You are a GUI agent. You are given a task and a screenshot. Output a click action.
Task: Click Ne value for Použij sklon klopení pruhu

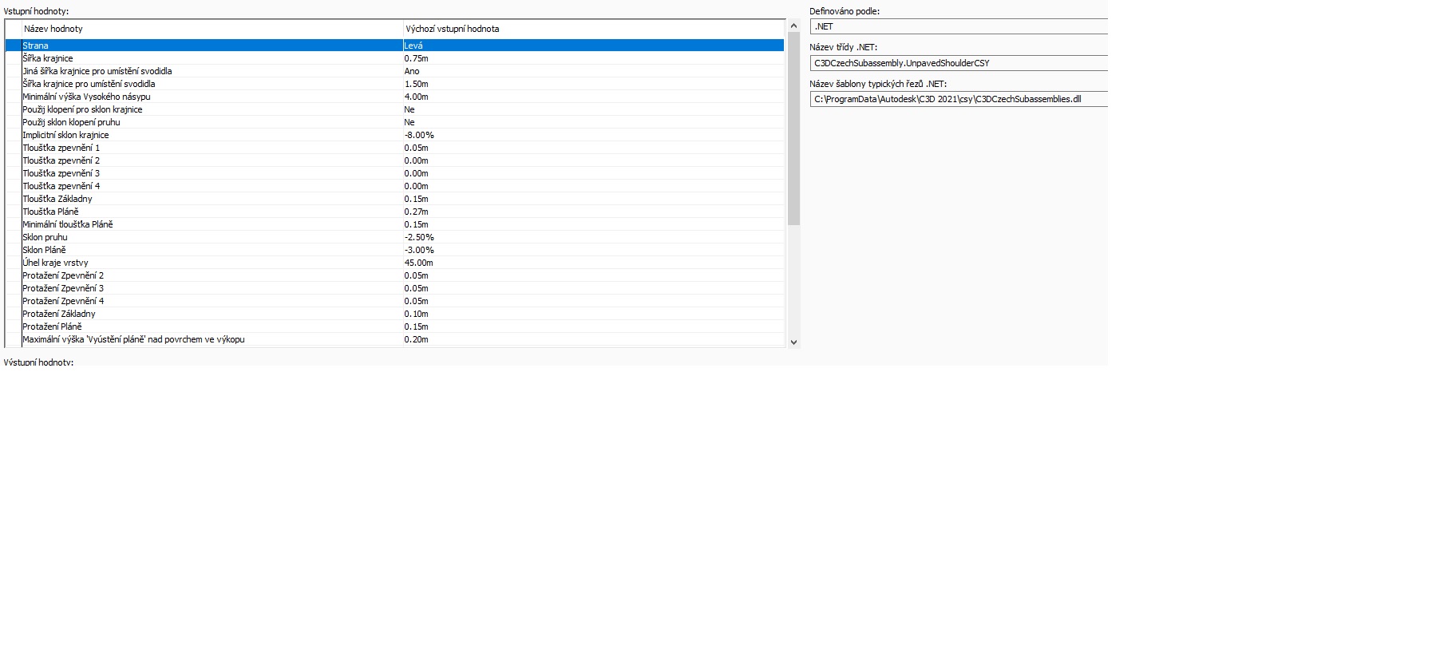pyautogui.click(x=409, y=122)
